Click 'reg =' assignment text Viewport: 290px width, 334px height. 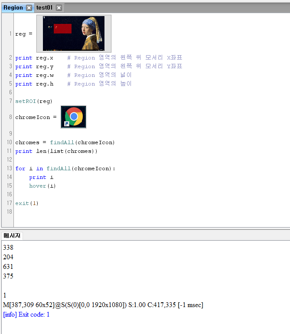click(24, 34)
